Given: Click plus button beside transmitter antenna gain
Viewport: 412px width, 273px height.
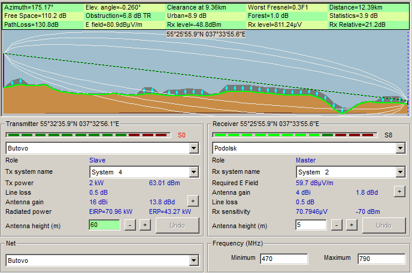Looking at the screenshot, I should (x=193, y=201).
